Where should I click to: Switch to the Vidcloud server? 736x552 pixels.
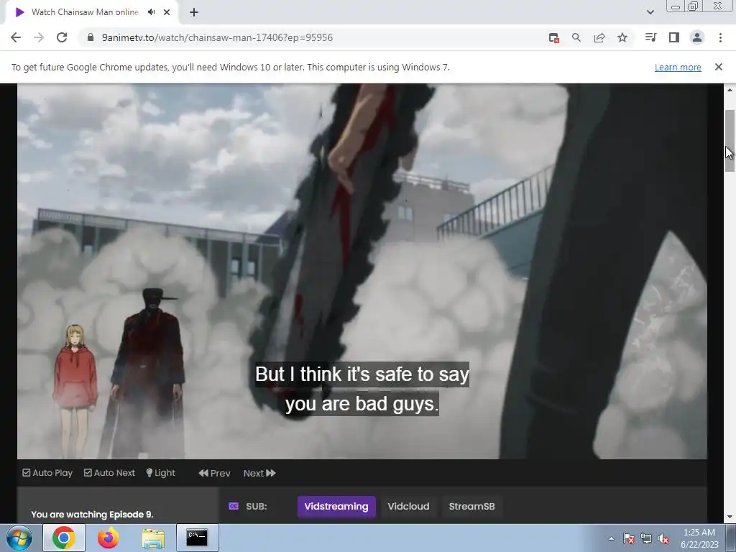[408, 507]
